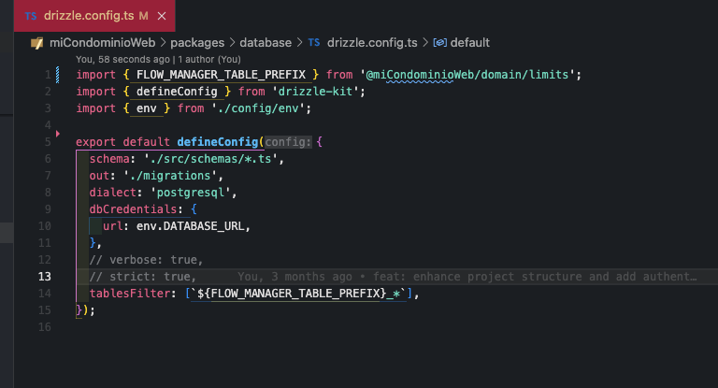Click the closing }); on line 15
Screen dimensions: 718x388
point(85,310)
